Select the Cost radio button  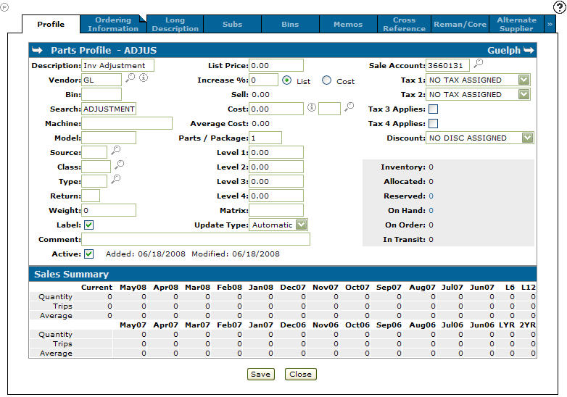coord(327,80)
